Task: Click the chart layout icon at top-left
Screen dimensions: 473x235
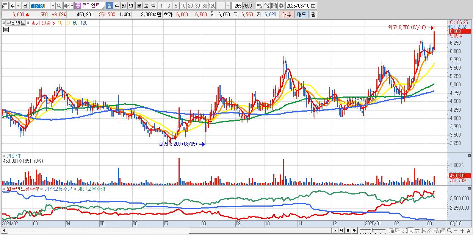Action: coord(4,6)
